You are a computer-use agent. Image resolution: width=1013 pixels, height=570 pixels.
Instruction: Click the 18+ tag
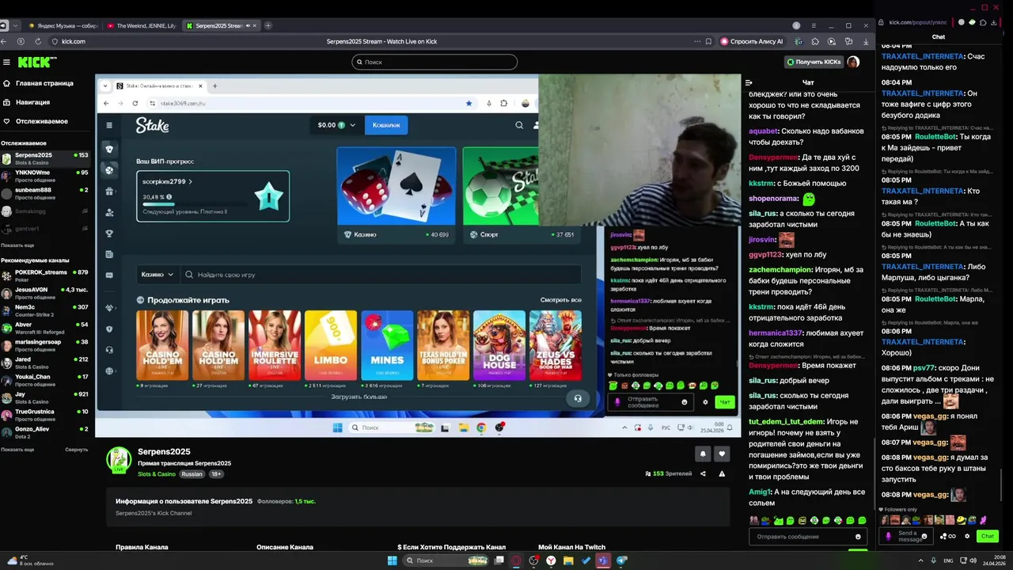click(216, 474)
